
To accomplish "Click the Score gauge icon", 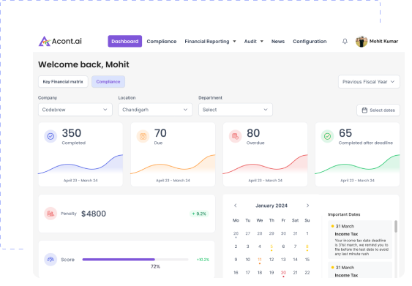I will [50, 260].
